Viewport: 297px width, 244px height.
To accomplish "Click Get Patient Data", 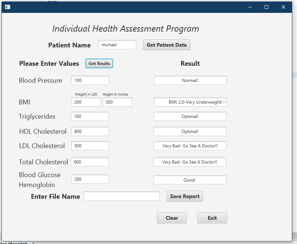I will (166, 45).
